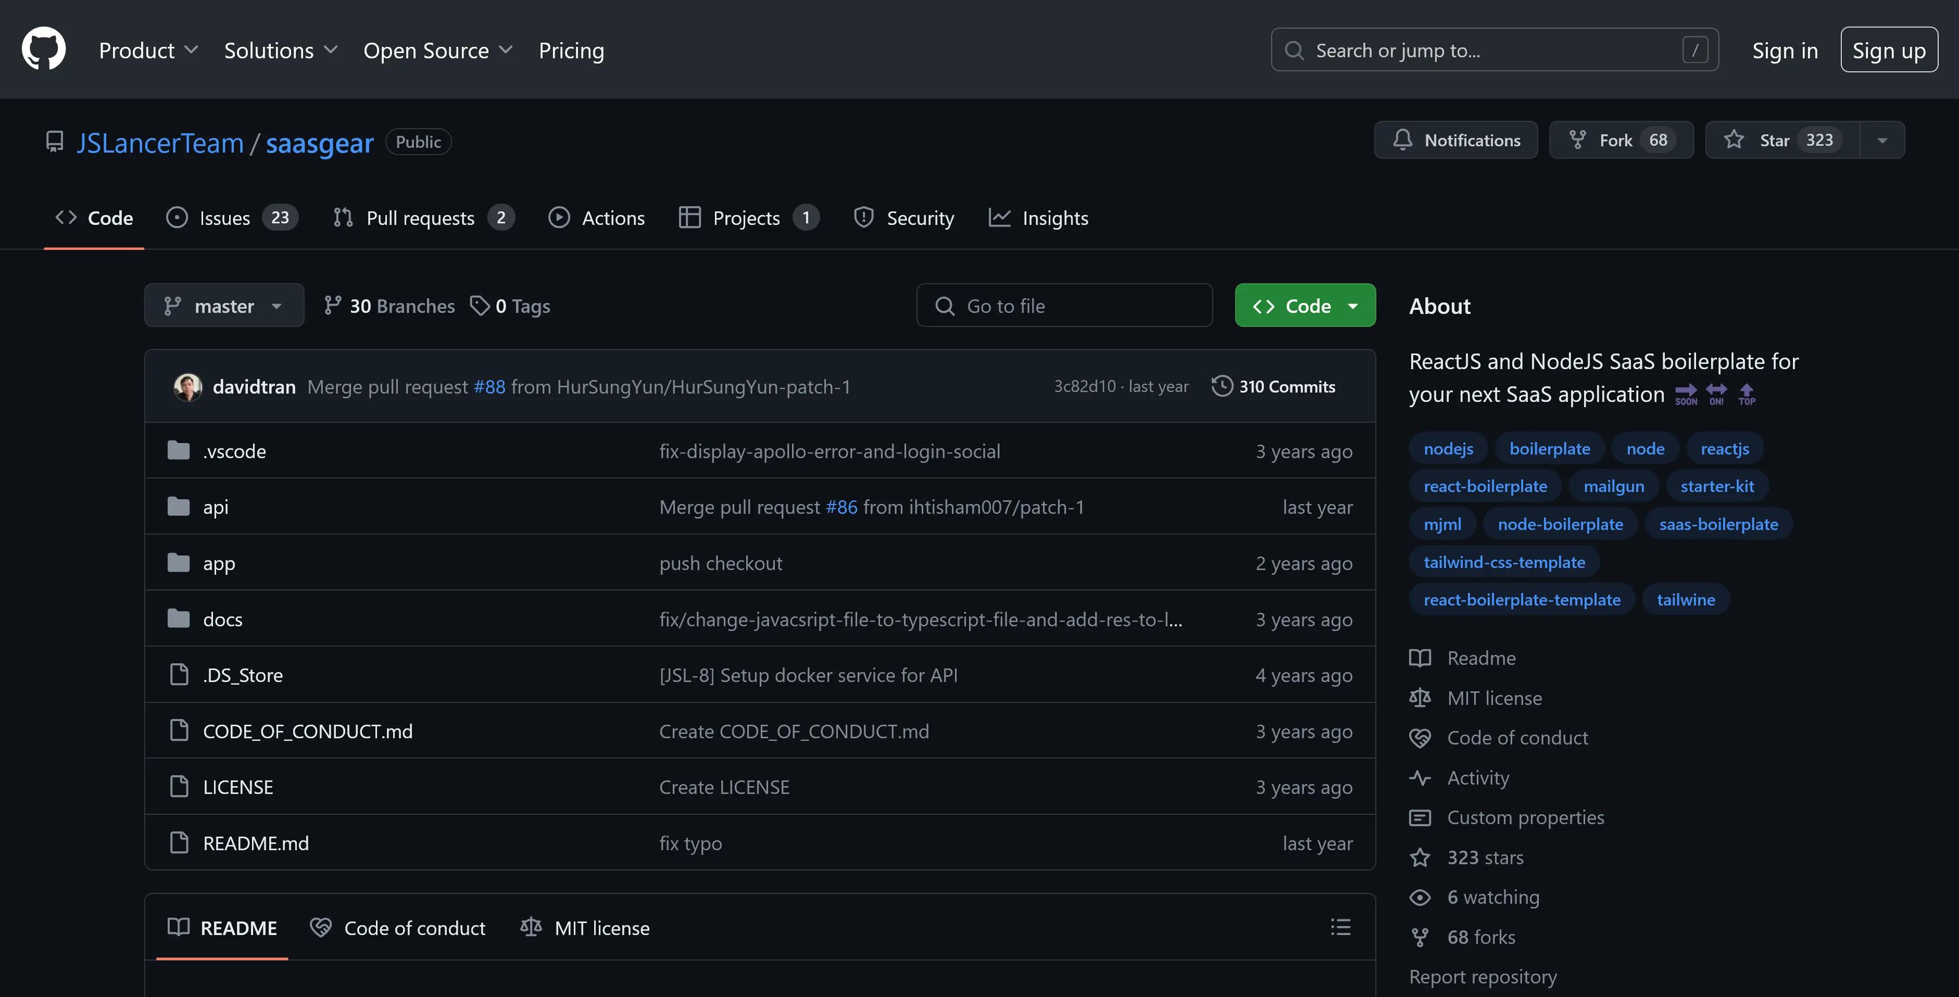Open the CODE_OF_CONDUCT.md file
Screen dimensions: 1959x997
click(308, 731)
